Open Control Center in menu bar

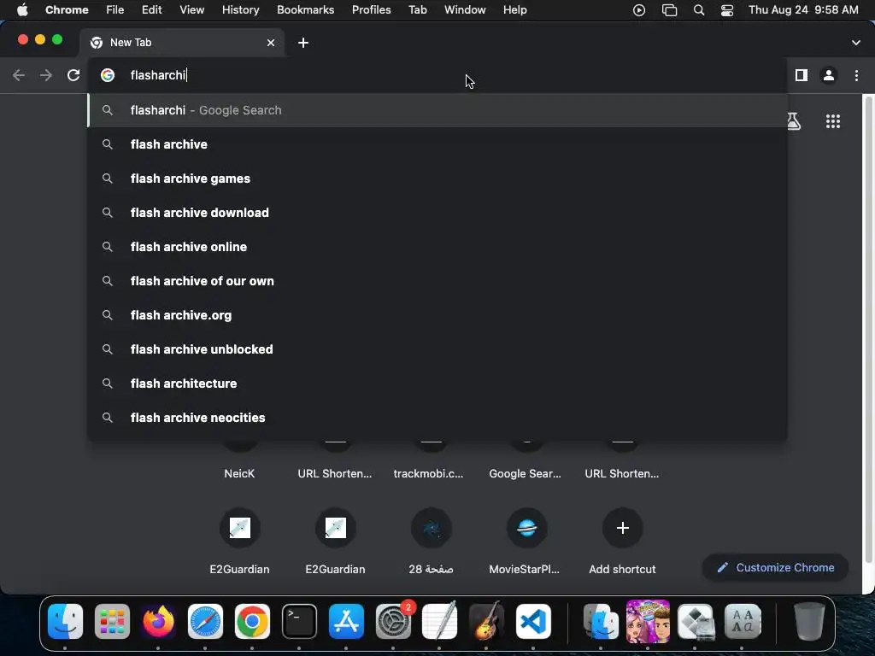[727, 10]
